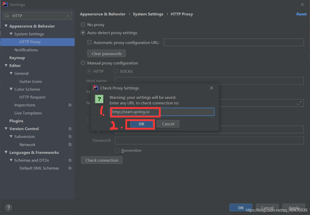
Task: Click the shortcut icon beside Version Control
Action: pos(70,129)
